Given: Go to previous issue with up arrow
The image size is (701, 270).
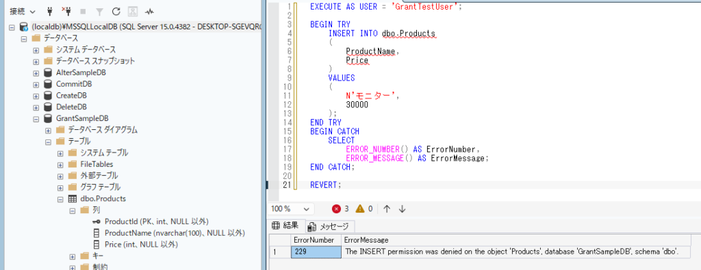Looking at the screenshot, I should 387,209.
